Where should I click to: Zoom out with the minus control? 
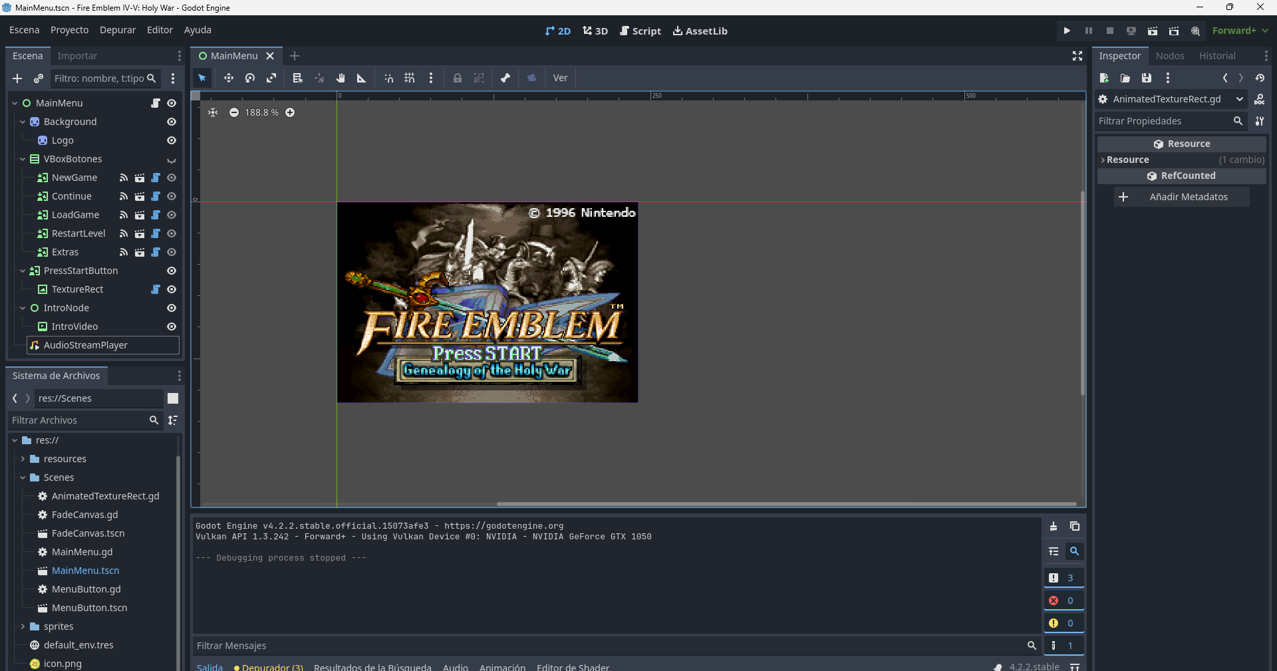click(x=234, y=112)
